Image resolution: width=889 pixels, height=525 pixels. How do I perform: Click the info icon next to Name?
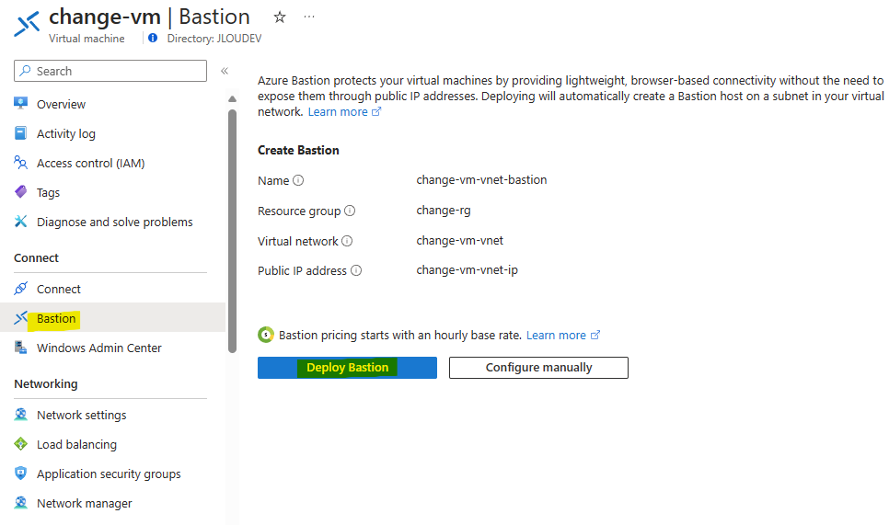point(298,180)
